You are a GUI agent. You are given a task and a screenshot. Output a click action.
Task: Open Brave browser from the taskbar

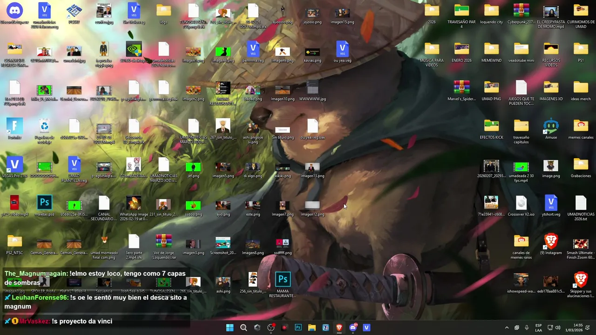[x=339, y=328]
